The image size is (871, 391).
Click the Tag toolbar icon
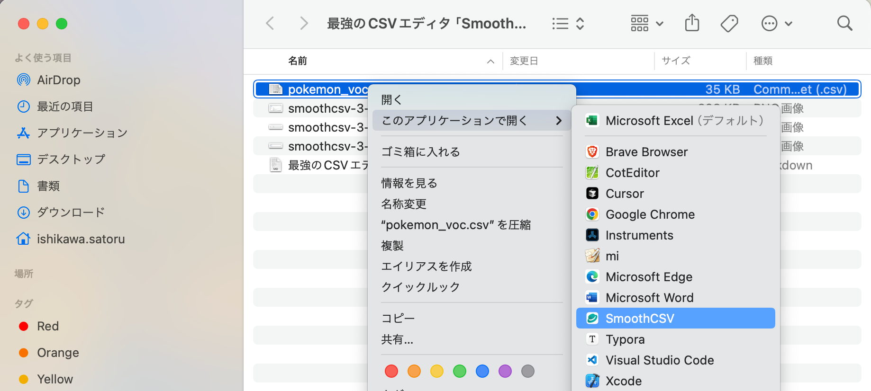729,23
